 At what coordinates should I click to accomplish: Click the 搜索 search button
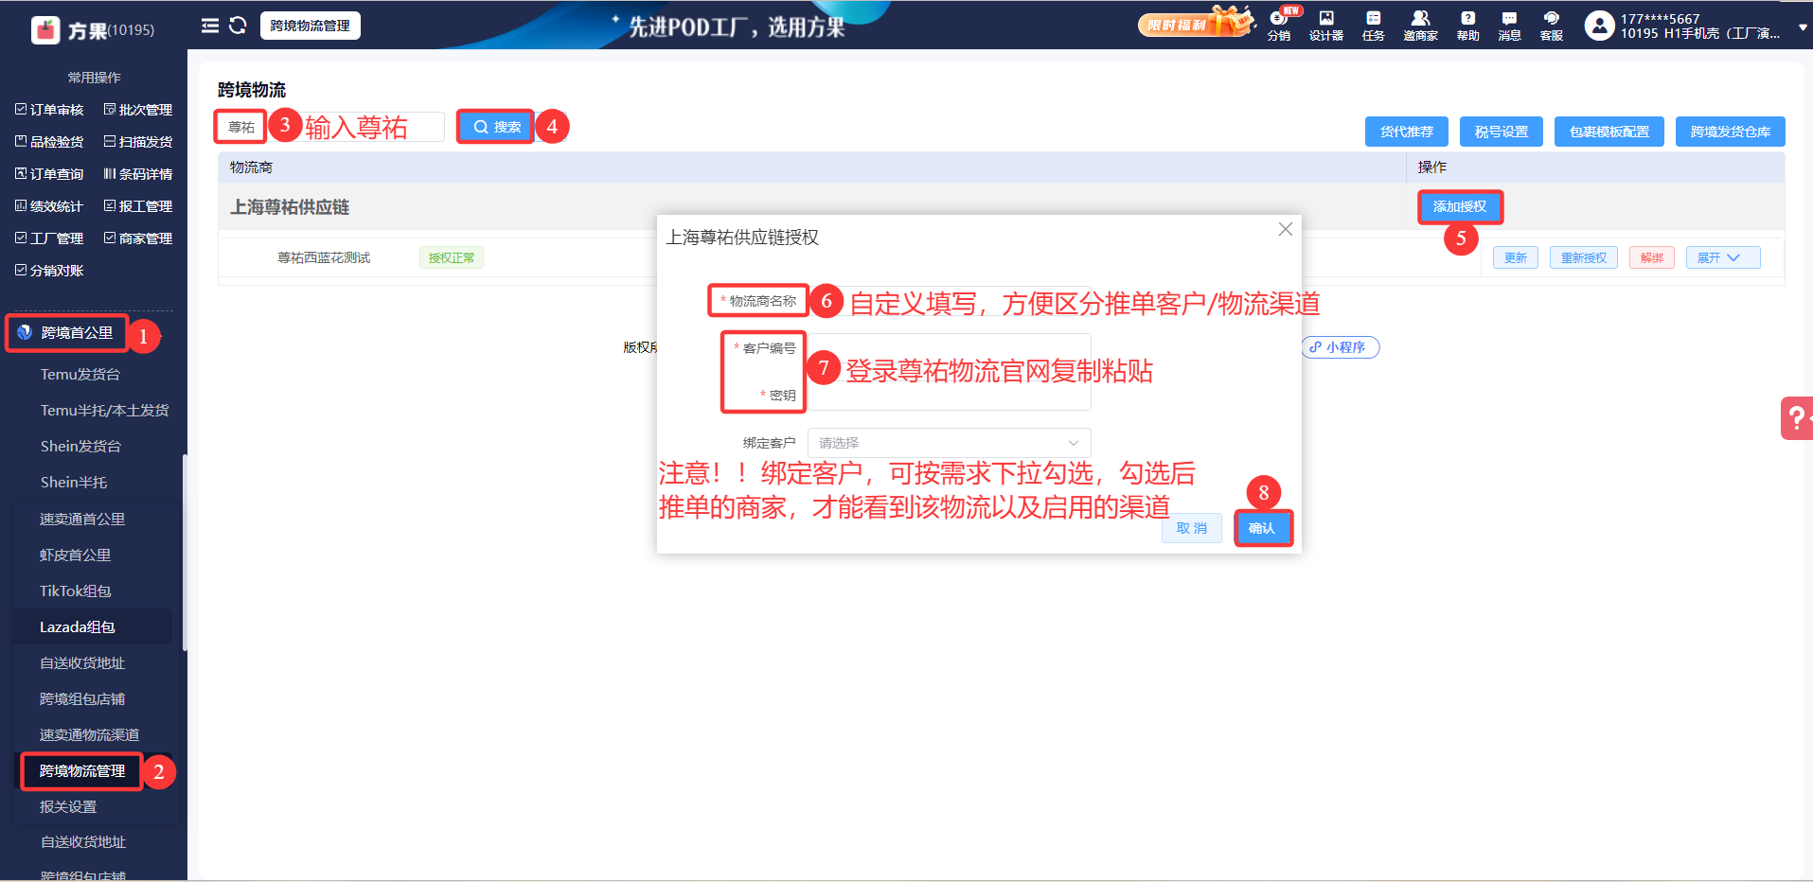[x=496, y=127]
